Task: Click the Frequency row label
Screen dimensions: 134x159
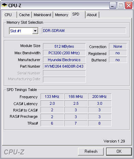Action: tap(29, 97)
